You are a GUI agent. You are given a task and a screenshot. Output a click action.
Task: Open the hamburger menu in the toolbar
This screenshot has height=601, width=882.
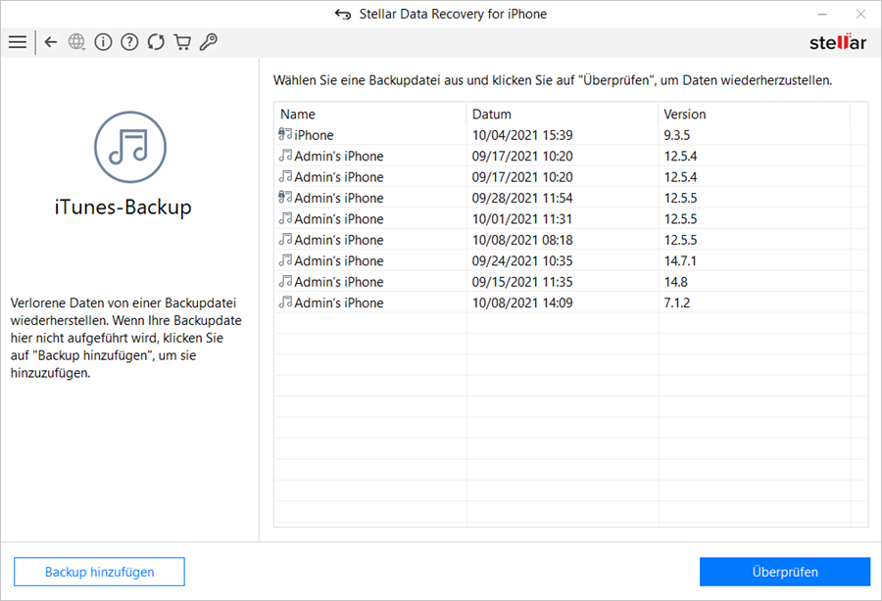(x=18, y=42)
